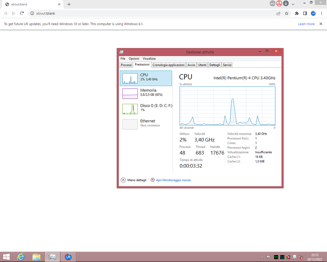This screenshot has width=327, height=262.
Task: Click the UR Browser taskbar button
Action: [68, 257]
